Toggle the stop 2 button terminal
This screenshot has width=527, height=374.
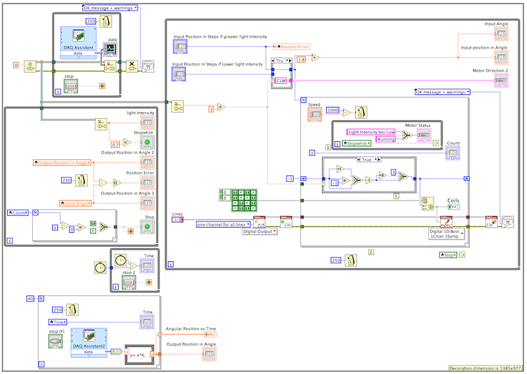(x=129, y=282)
